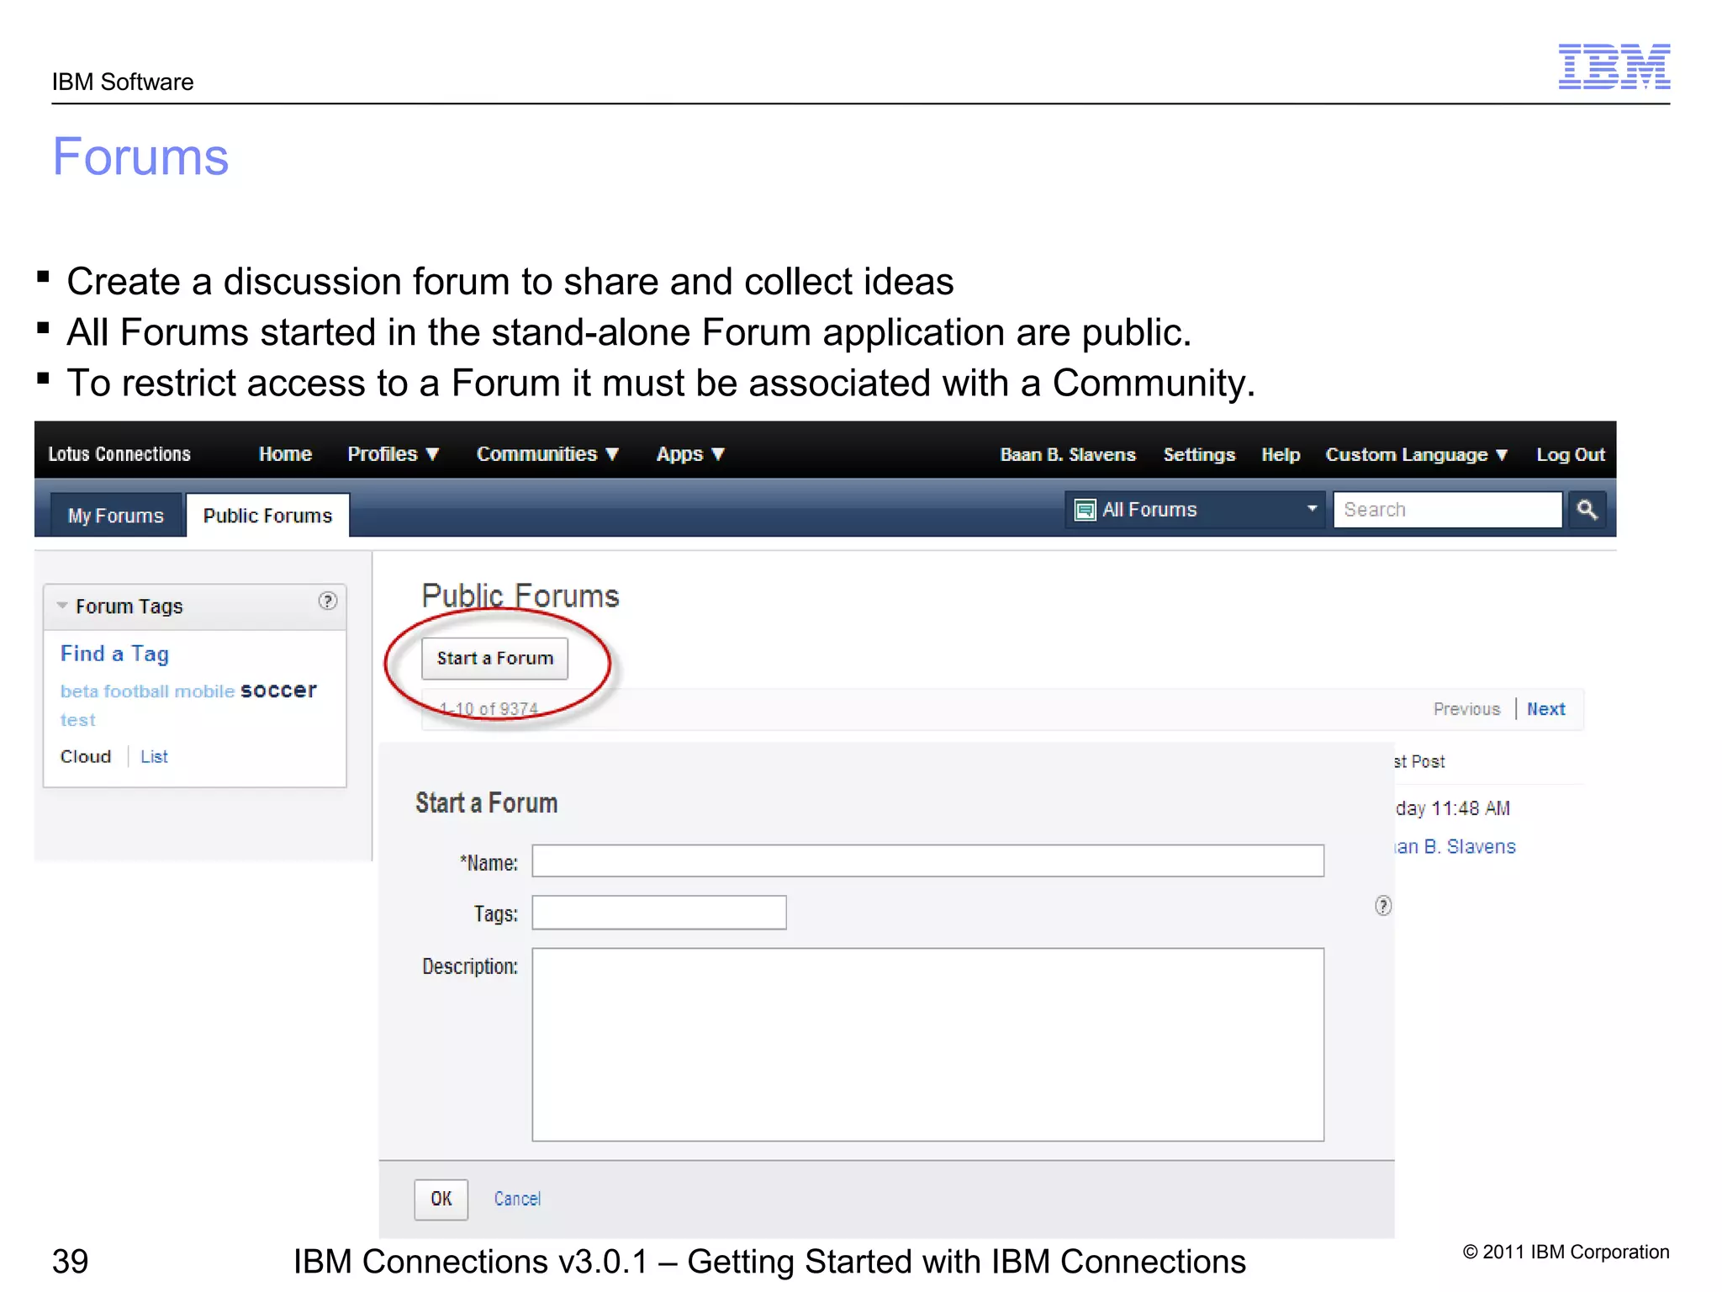The width and height of the screenshot is (1722, 1292).
Task: Click the Start a Forum button
Action: (494, 658)
